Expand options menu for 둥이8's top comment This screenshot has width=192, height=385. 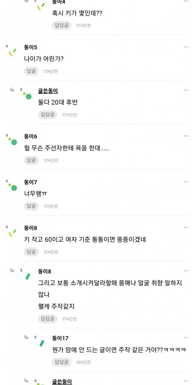coord(186,228)
